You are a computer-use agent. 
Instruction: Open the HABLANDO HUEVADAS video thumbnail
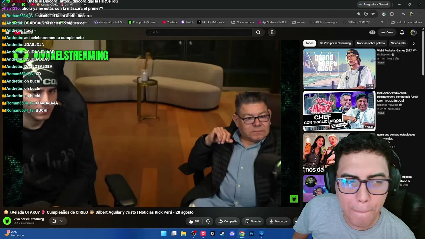click(x=339, y=111)
